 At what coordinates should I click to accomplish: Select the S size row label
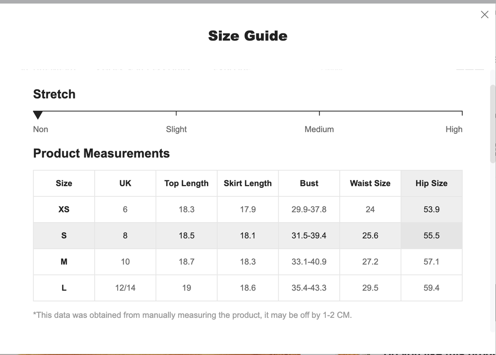tap(64, 236)
